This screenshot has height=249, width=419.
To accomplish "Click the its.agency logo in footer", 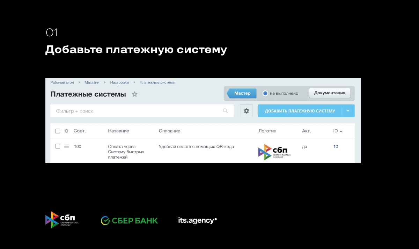I will (197, 220).
